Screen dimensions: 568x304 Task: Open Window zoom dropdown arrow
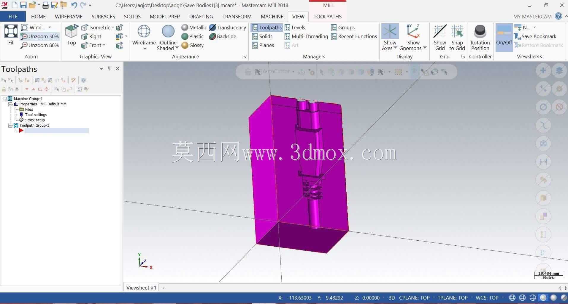tap(50, 27)
